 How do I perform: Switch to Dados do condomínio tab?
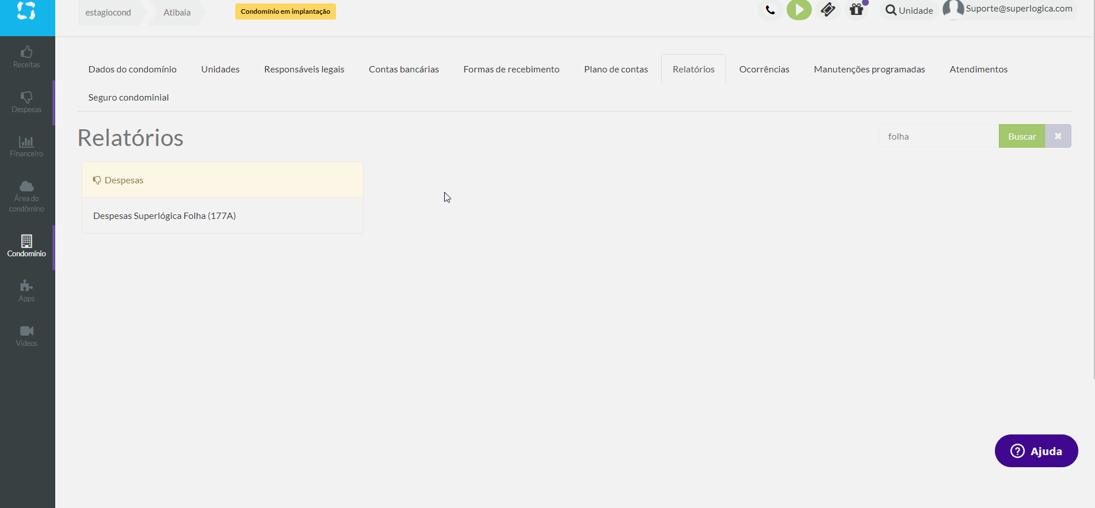132,69
